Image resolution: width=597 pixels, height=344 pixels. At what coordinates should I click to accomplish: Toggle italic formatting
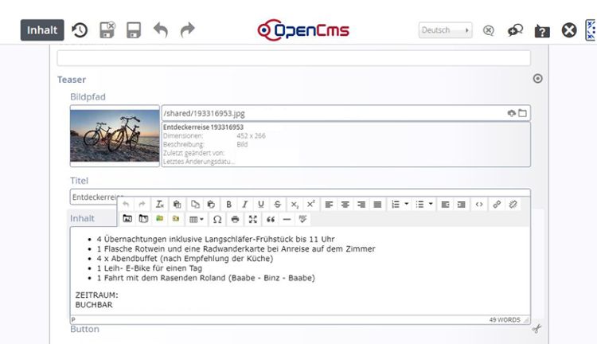pos(245,204)
